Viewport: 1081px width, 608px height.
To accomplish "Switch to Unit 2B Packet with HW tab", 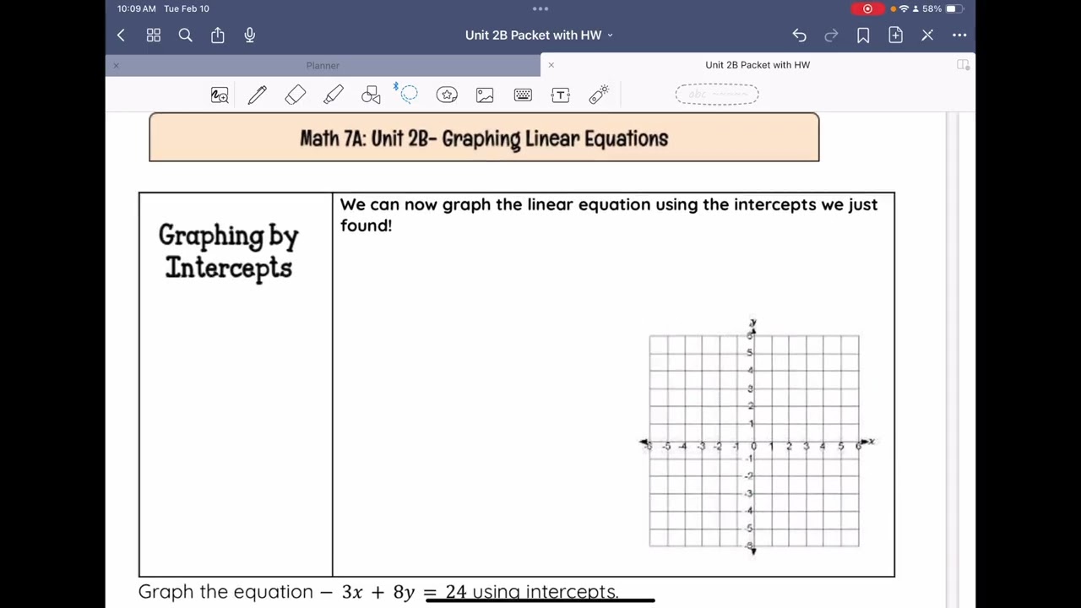I will click(758, 65).
